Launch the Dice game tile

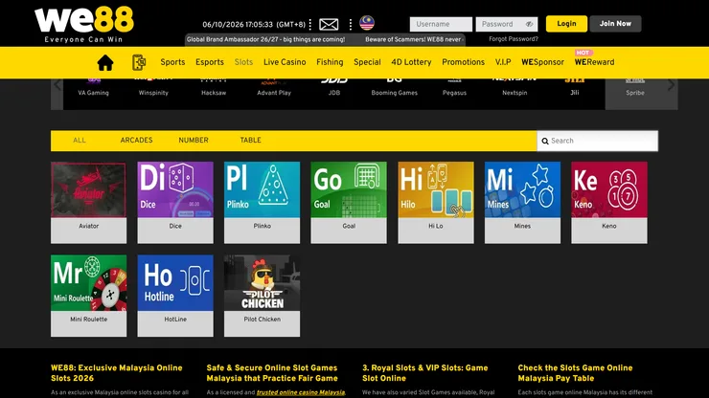pyautogui.click(x=175, y=203)
